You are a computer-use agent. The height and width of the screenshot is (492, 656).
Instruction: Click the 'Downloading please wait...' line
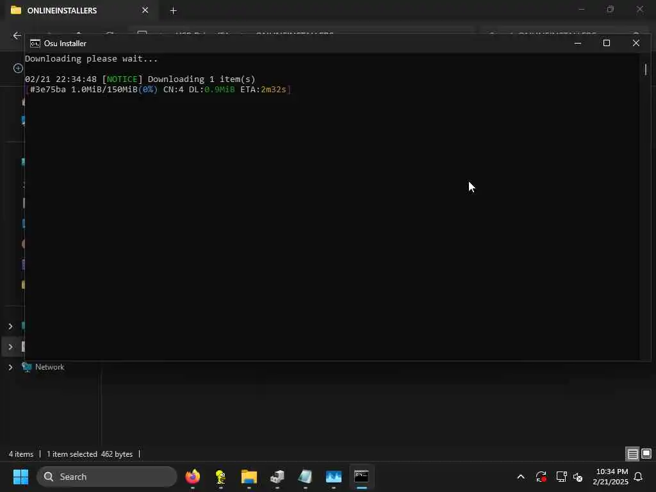(x=91, y=58)
